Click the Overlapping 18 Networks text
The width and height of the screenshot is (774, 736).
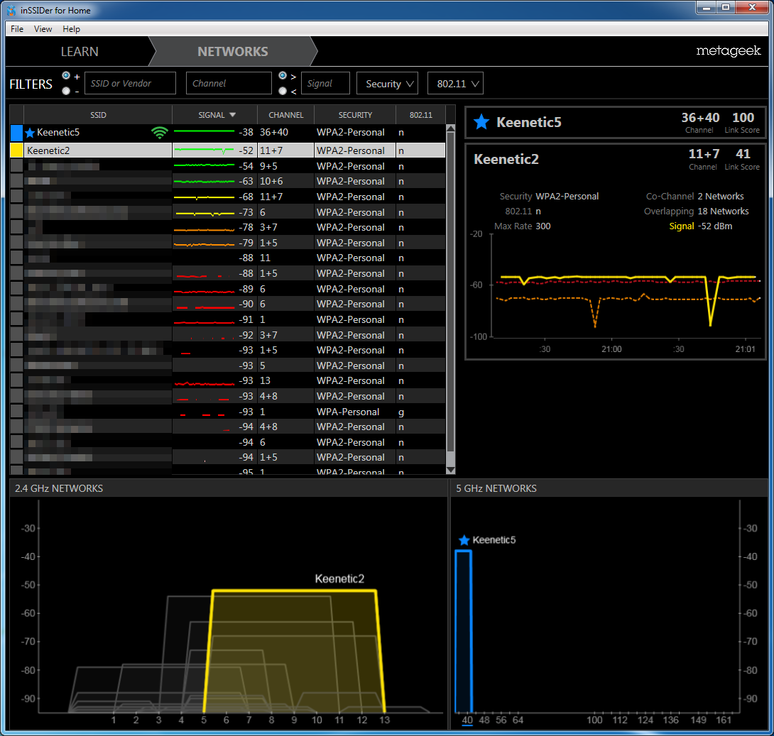pos(696,211)
